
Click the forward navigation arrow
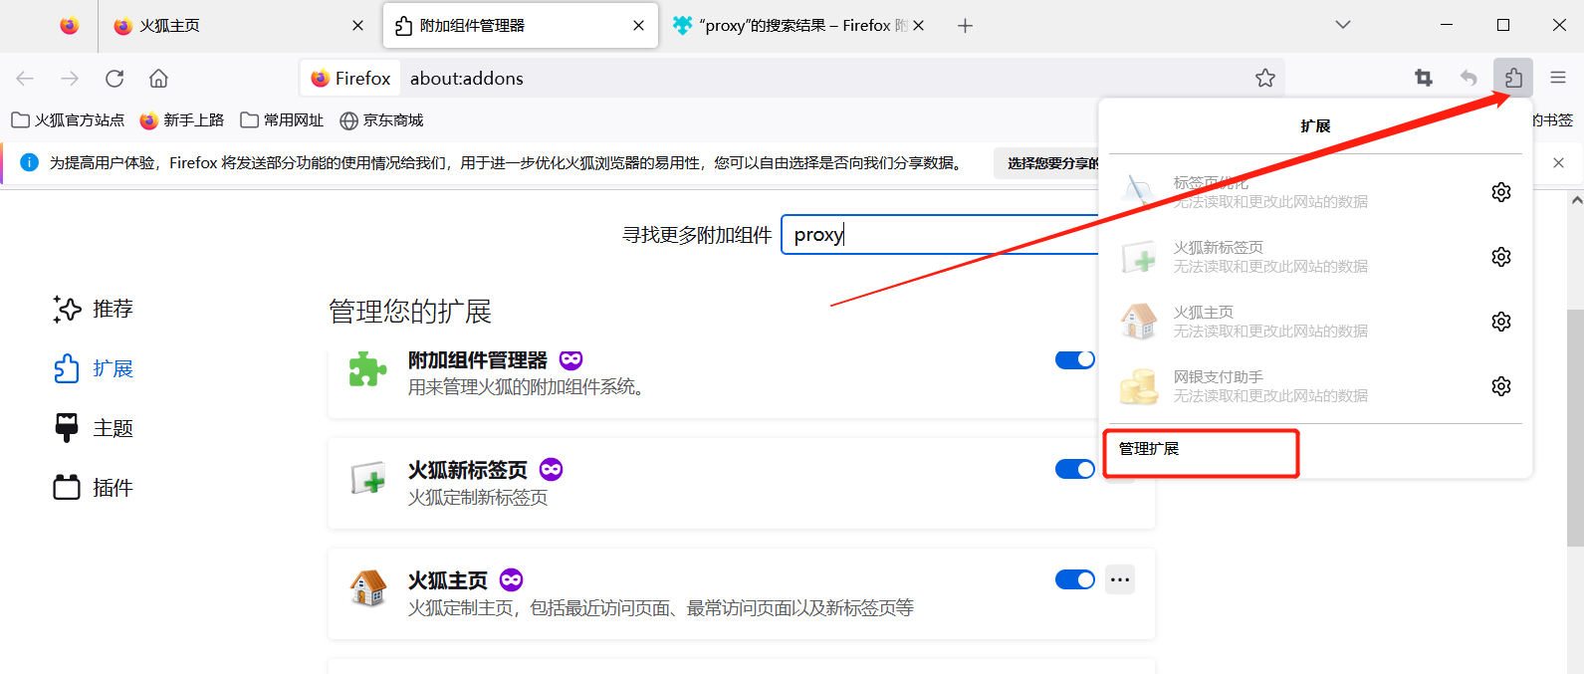pyautogui.click(x=70, y=78)
